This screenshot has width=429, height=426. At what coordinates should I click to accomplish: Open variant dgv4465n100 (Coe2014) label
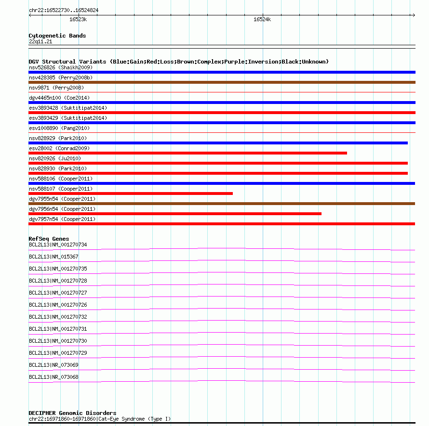point(59,98)
